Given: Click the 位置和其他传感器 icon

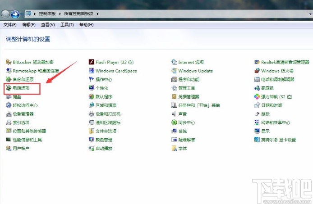Looking at the screenshot, I should click(9, 131).
